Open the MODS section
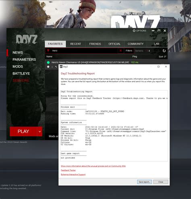191x199 pixels. pyautogui.click(x=18, y=66)
